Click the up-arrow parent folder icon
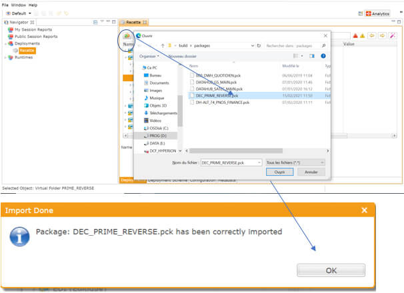404x293 pixels. 163,45
